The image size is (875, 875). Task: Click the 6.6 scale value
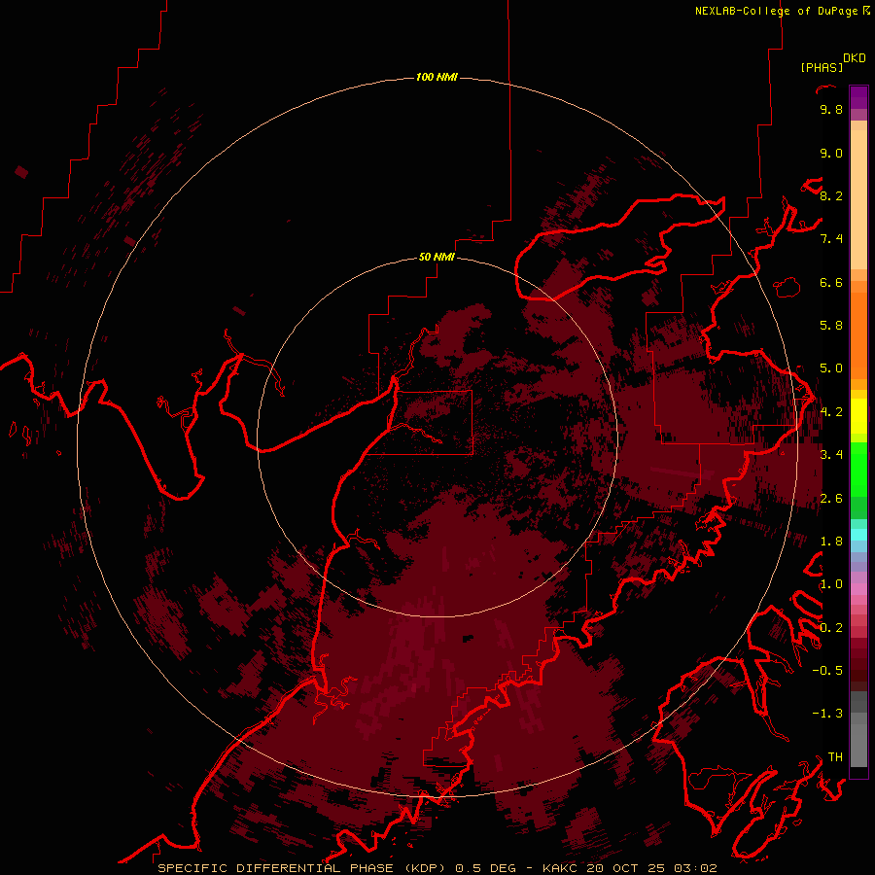point(831,282)
